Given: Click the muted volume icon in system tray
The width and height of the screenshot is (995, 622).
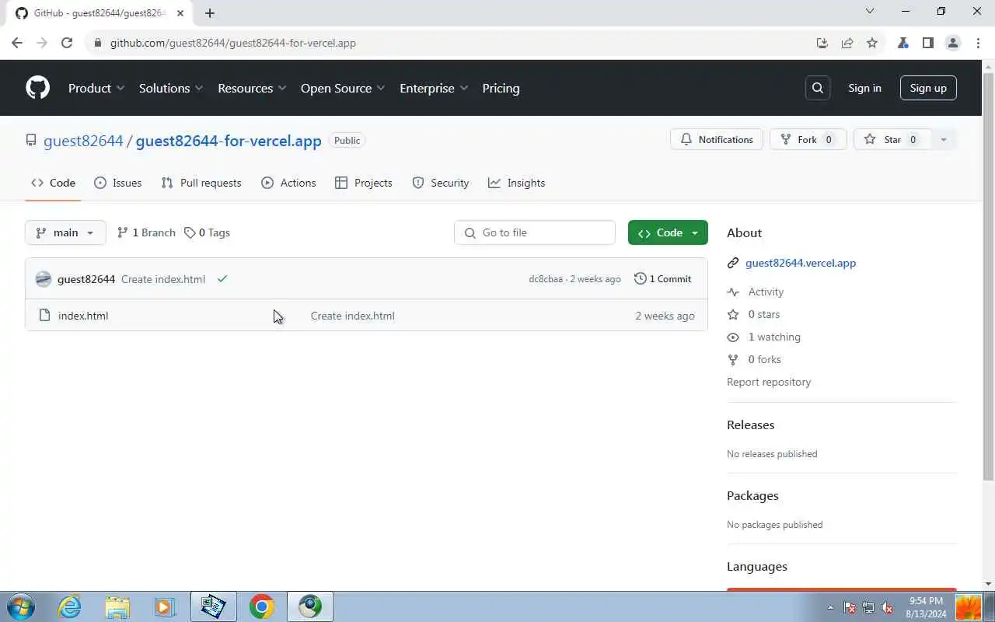Looking at the screenshot, I should point(887,608).
